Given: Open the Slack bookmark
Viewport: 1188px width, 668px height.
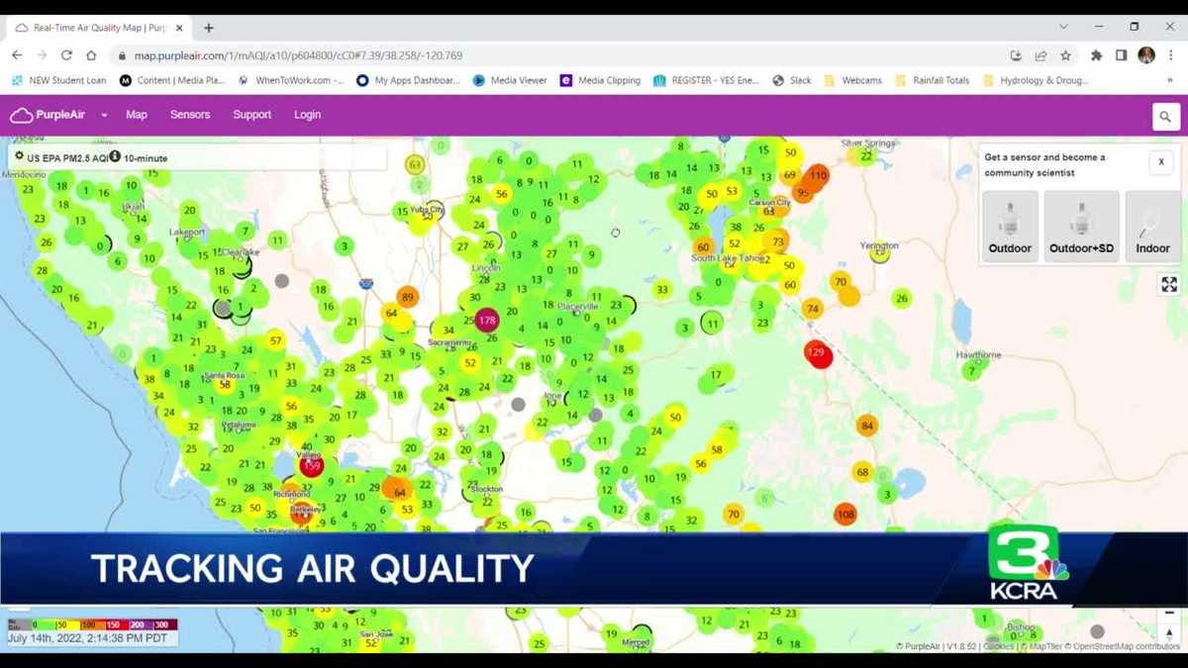Looking at the screenshot, I should tap(791, 80).
